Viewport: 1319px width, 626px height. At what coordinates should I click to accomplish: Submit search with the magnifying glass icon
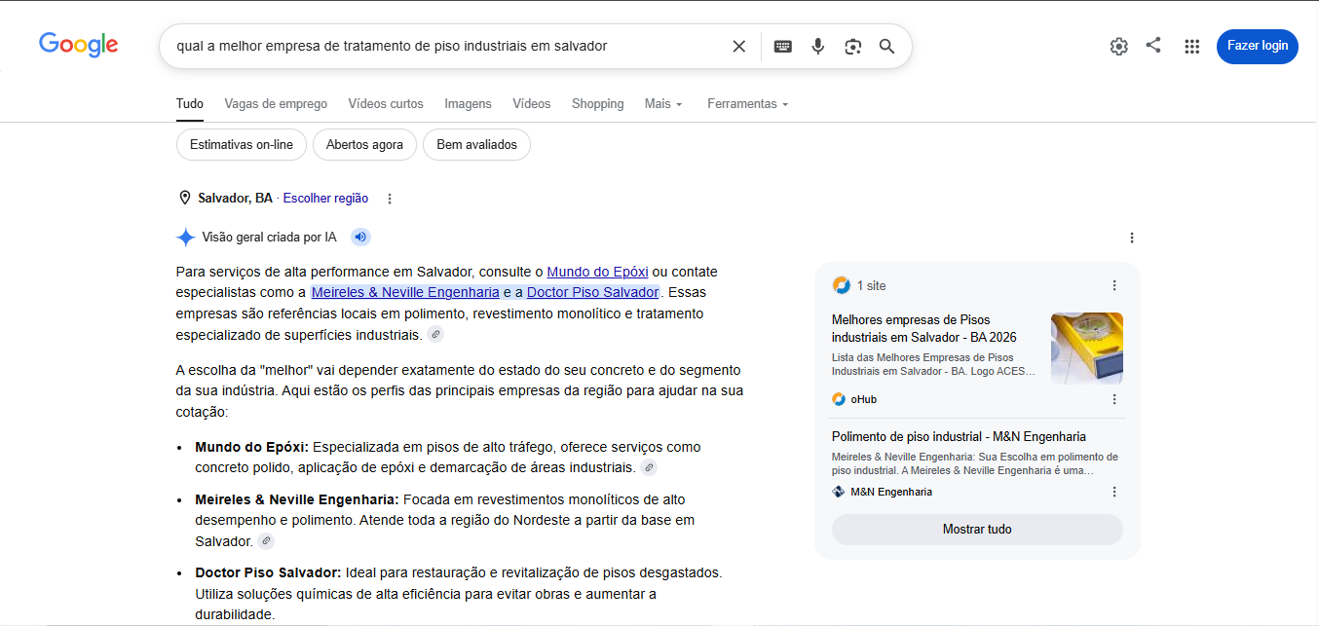coord(886,46)
